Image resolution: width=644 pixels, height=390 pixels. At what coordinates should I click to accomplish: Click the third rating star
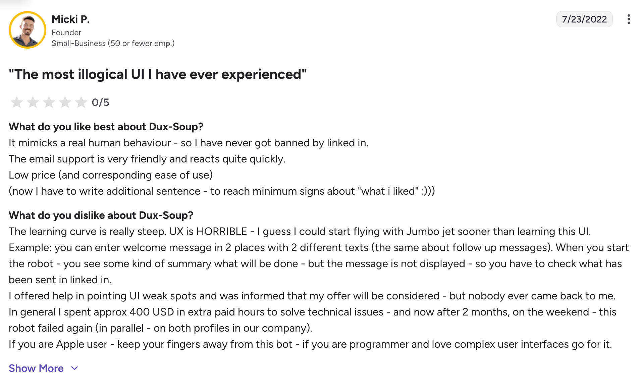[49, 102]
